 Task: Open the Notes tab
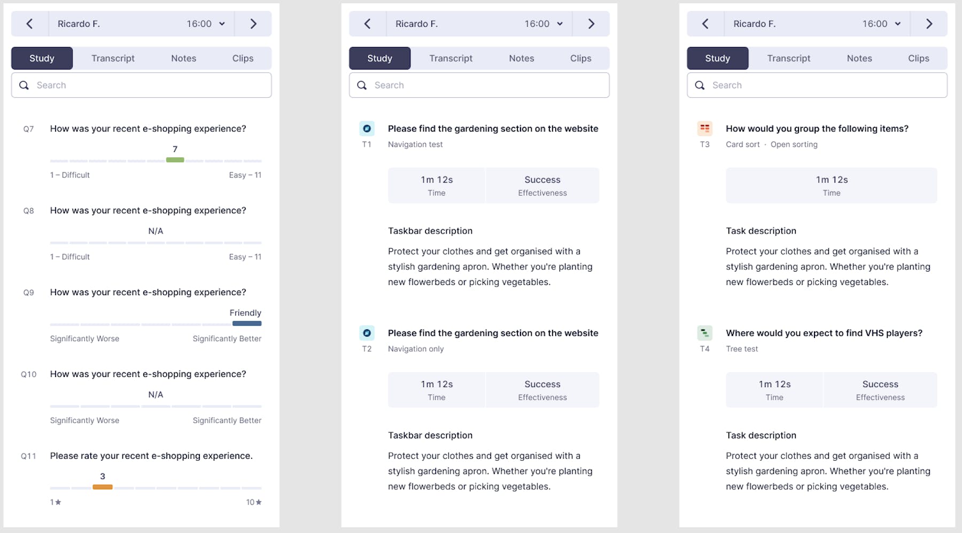click(183, 58)
